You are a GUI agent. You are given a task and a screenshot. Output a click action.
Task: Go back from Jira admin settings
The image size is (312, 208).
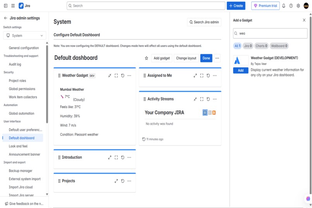pos(5,18)
